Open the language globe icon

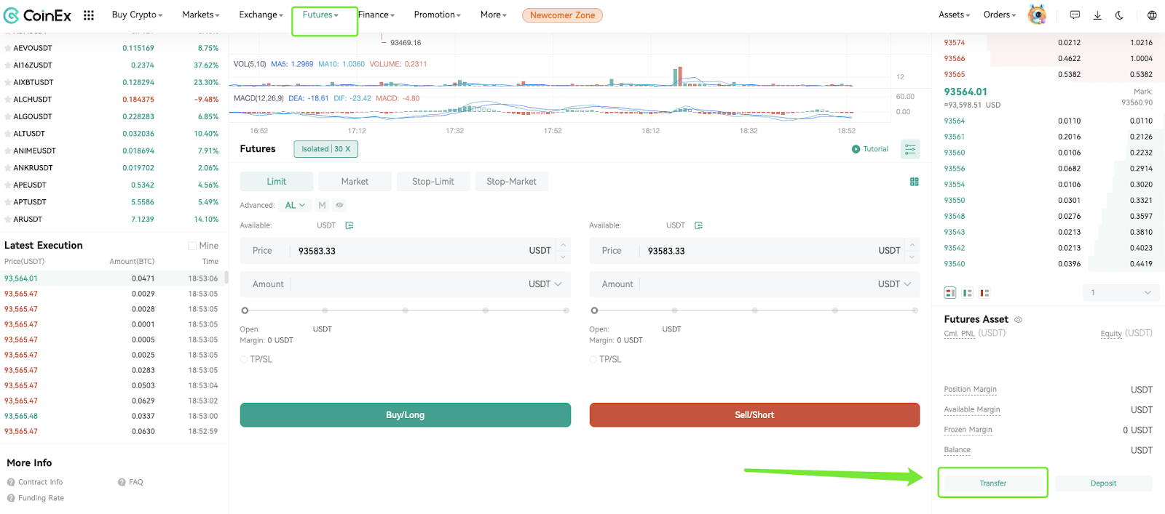click(x=1152, y=15)
